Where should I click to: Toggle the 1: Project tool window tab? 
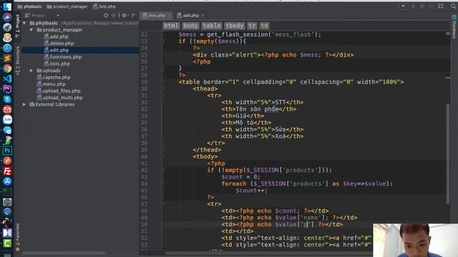click(x=17, y=26)
